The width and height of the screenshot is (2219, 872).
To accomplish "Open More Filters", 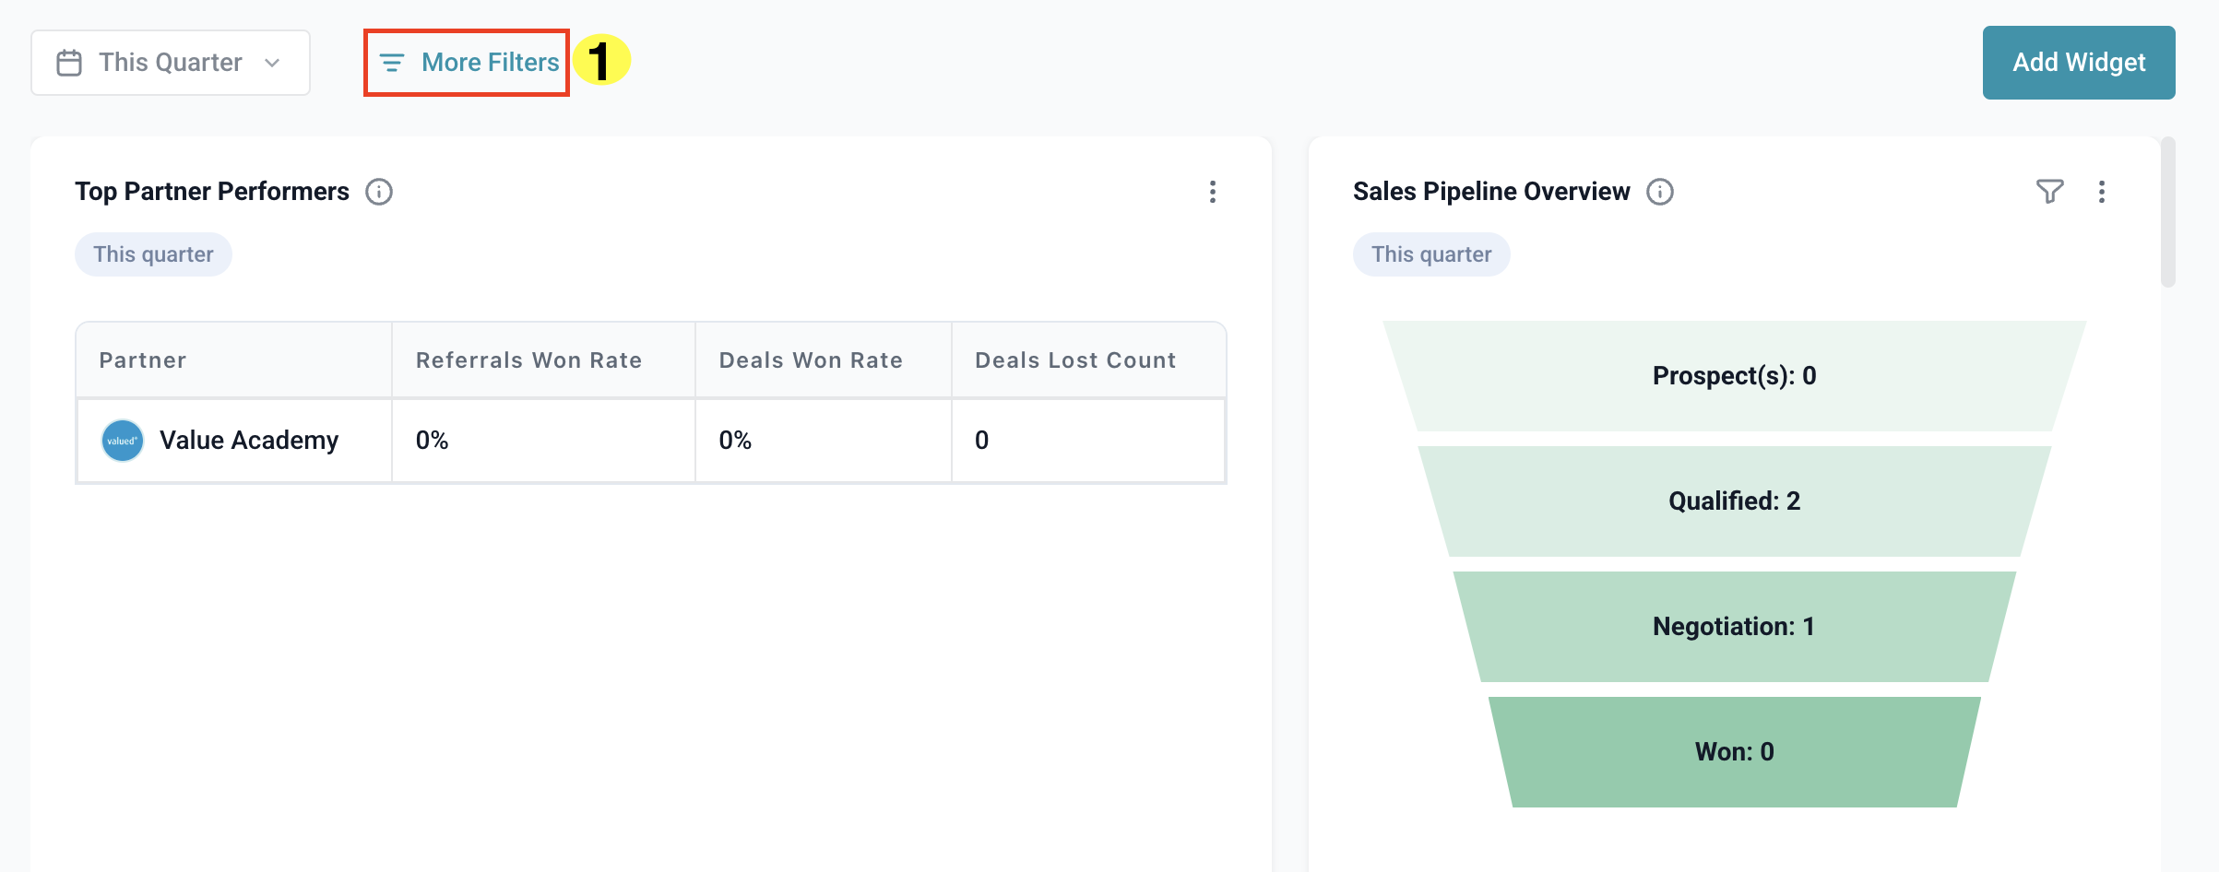I will (x=489, y=63).
